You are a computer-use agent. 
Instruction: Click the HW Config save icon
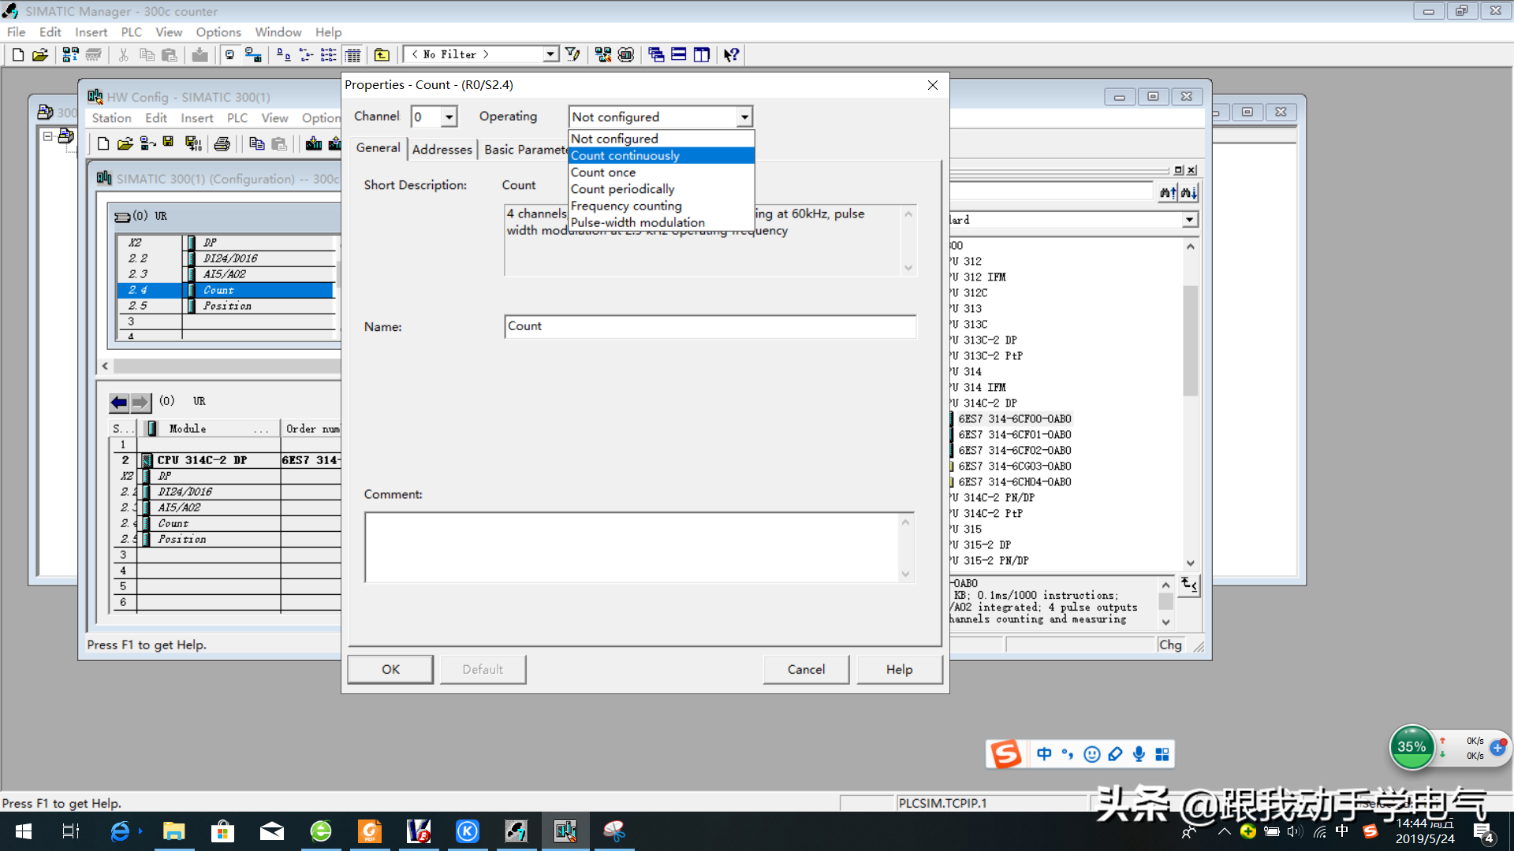point(168,143)
